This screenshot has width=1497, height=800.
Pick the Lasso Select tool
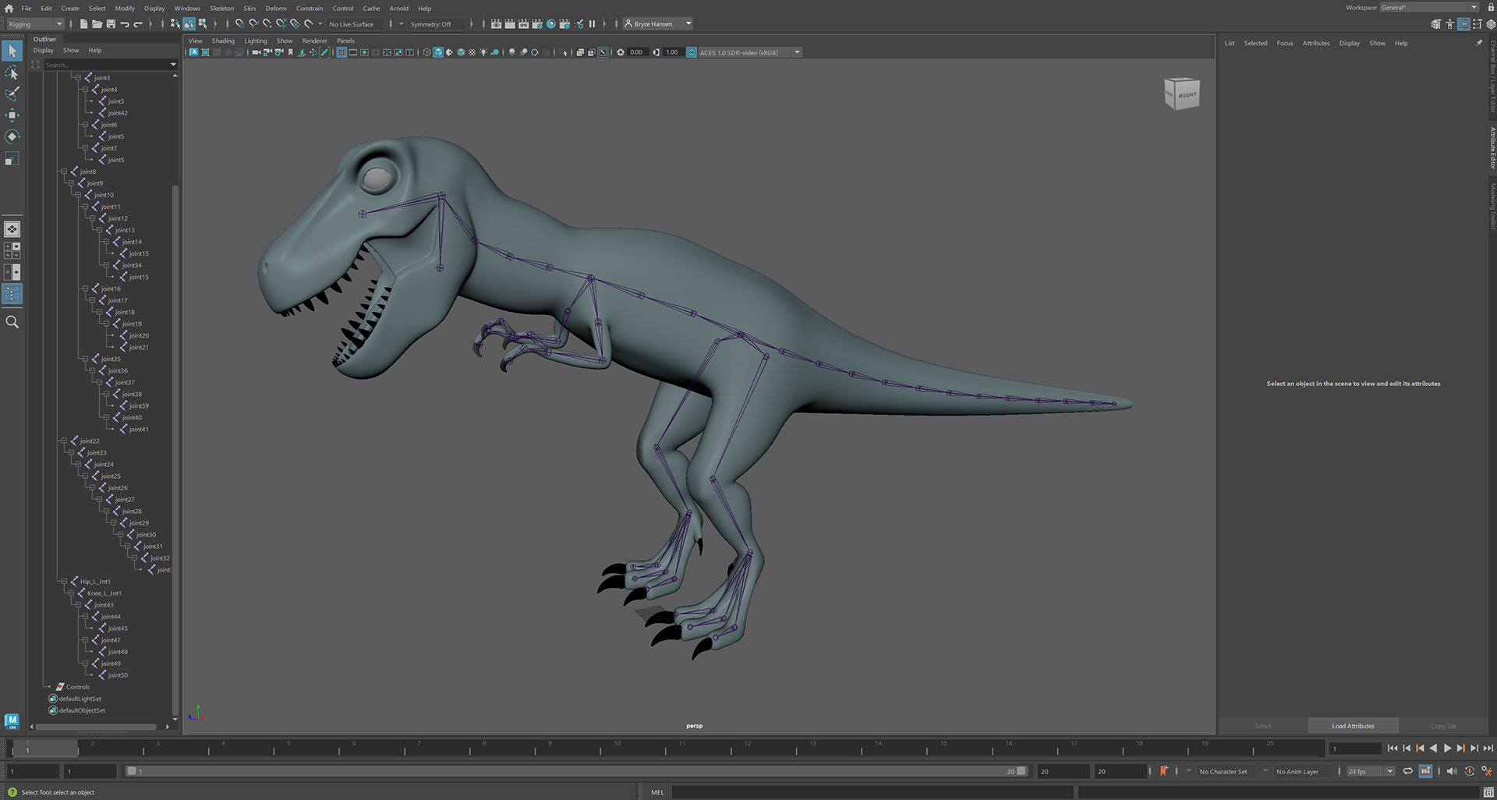click(x=12, y=73)
